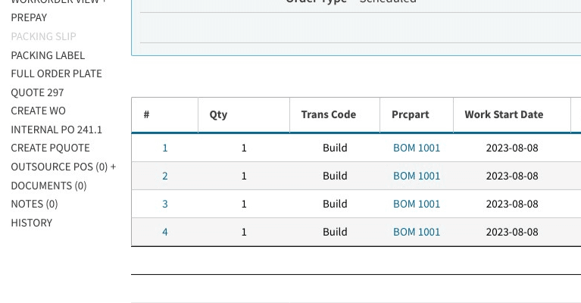Open Notes (0) section
This screenshot has height=303, width=581.
pos(34,204)
